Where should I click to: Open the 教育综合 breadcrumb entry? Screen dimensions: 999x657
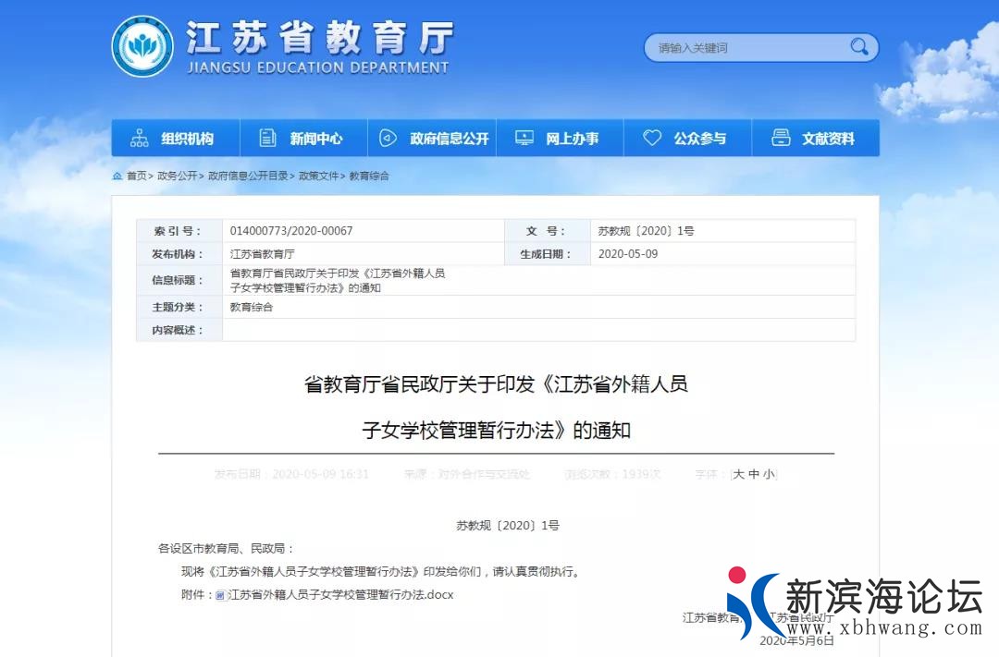tap(370, 176)
